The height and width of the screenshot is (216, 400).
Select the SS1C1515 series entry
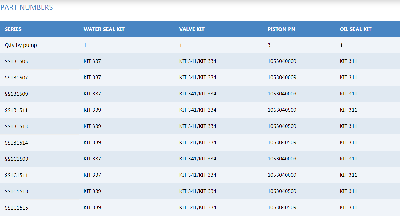(16, 208)
